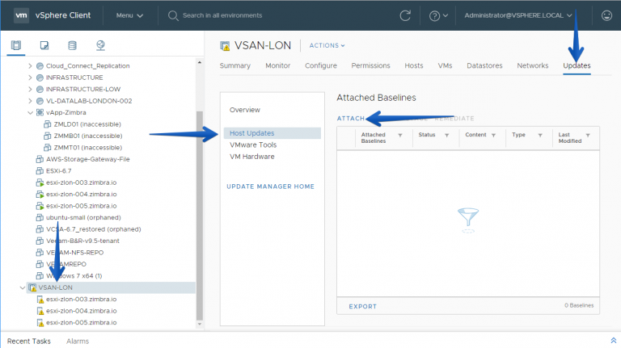Image resolution: width=621 pixels, height=348 pixels.
Task: Click the UPDATE MANAGER HOME link
Action: 271,187
